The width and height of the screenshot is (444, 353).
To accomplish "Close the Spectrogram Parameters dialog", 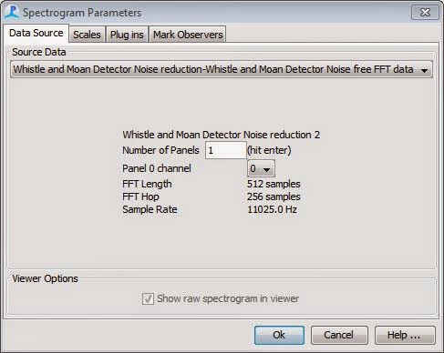I will pos(425,13).
